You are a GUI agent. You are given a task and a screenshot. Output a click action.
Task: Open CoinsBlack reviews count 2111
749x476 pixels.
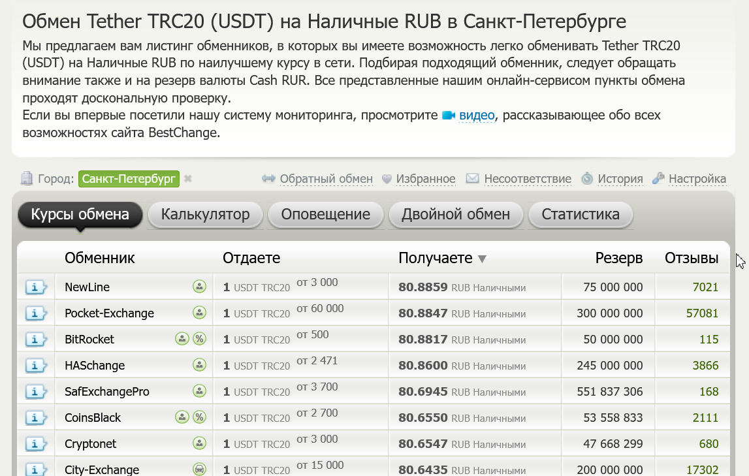(705, 418)
